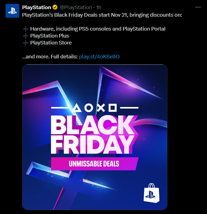The height and width of the screenshot is (214, 207).
Task: Click the cross symbol in the promo image
Action: tap(101, 108)
